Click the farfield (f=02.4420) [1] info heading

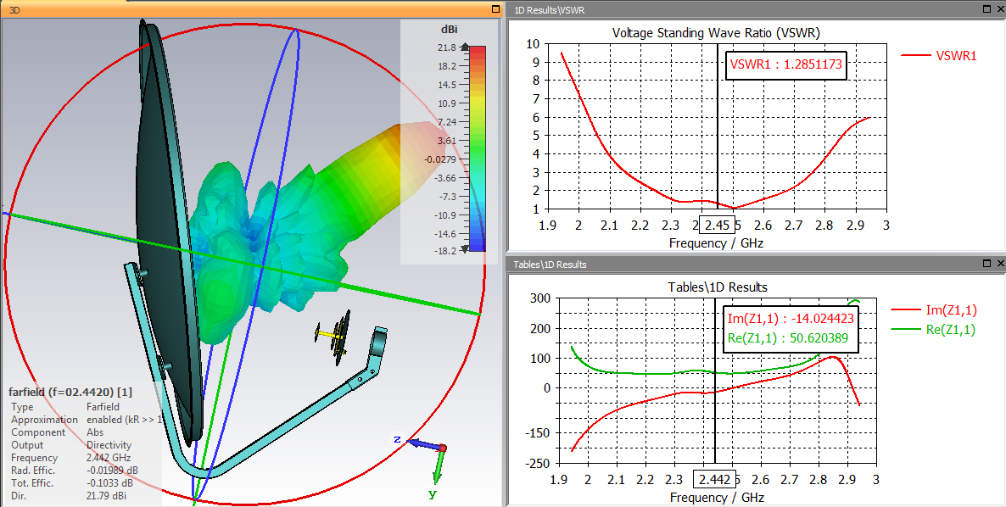click(70, 392)
